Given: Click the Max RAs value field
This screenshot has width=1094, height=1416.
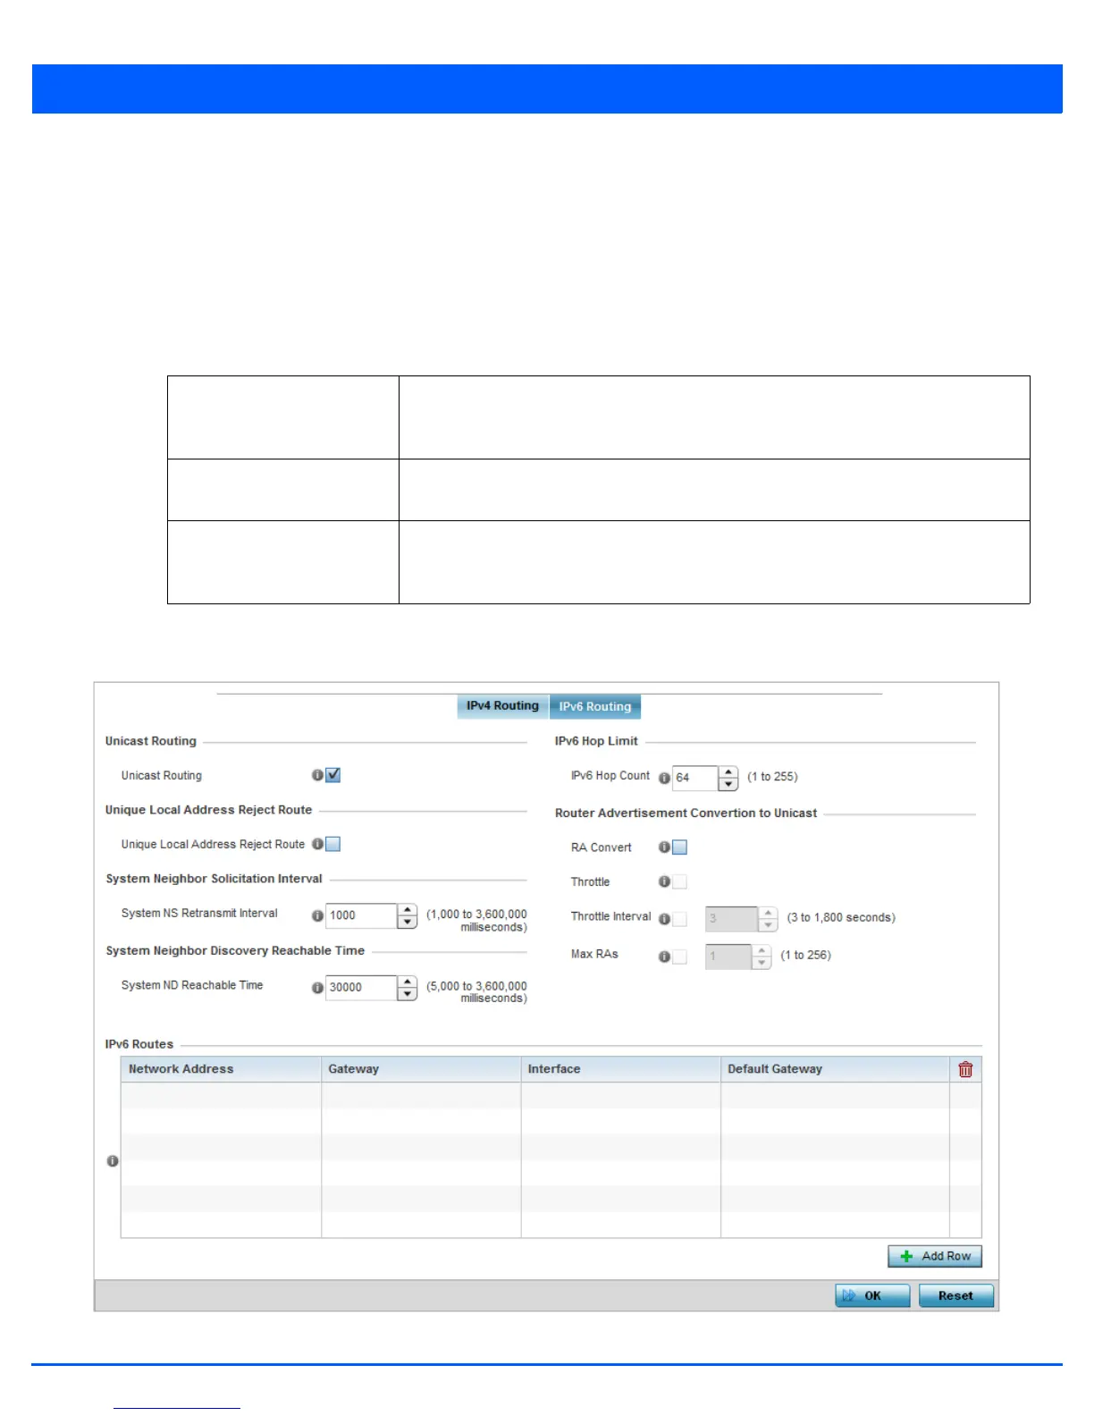Looking at the screenshot, I should click(728, 957).
